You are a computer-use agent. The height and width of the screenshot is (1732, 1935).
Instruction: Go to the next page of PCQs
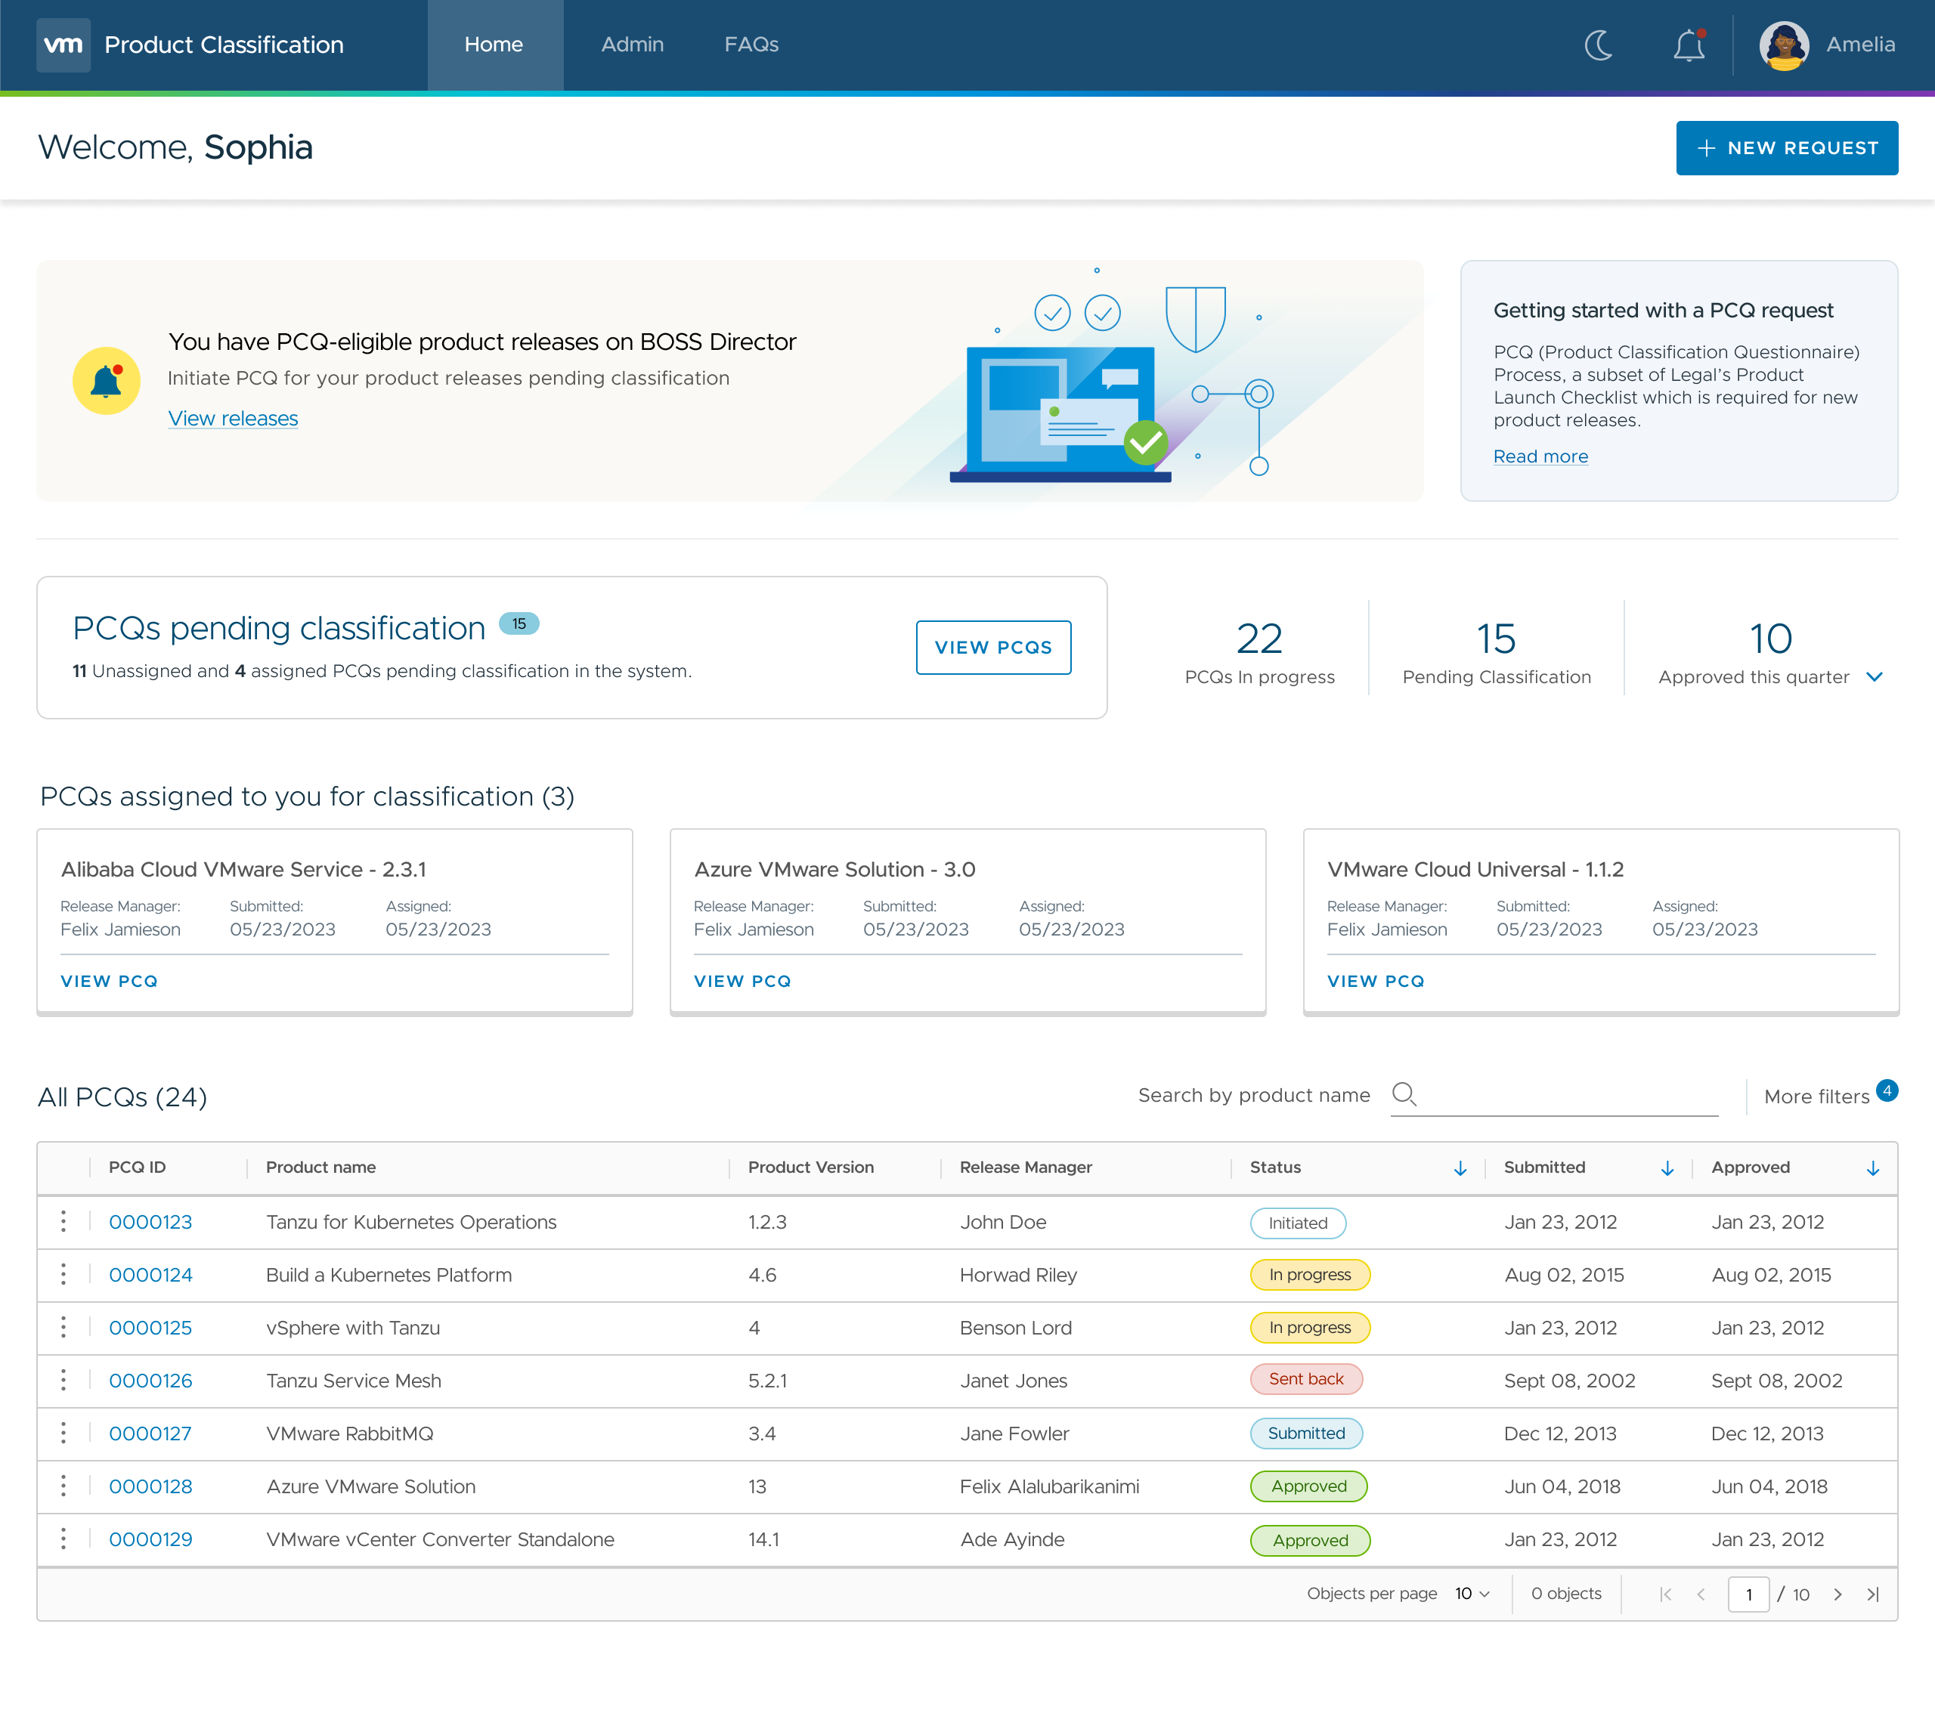[1838, 1594]
